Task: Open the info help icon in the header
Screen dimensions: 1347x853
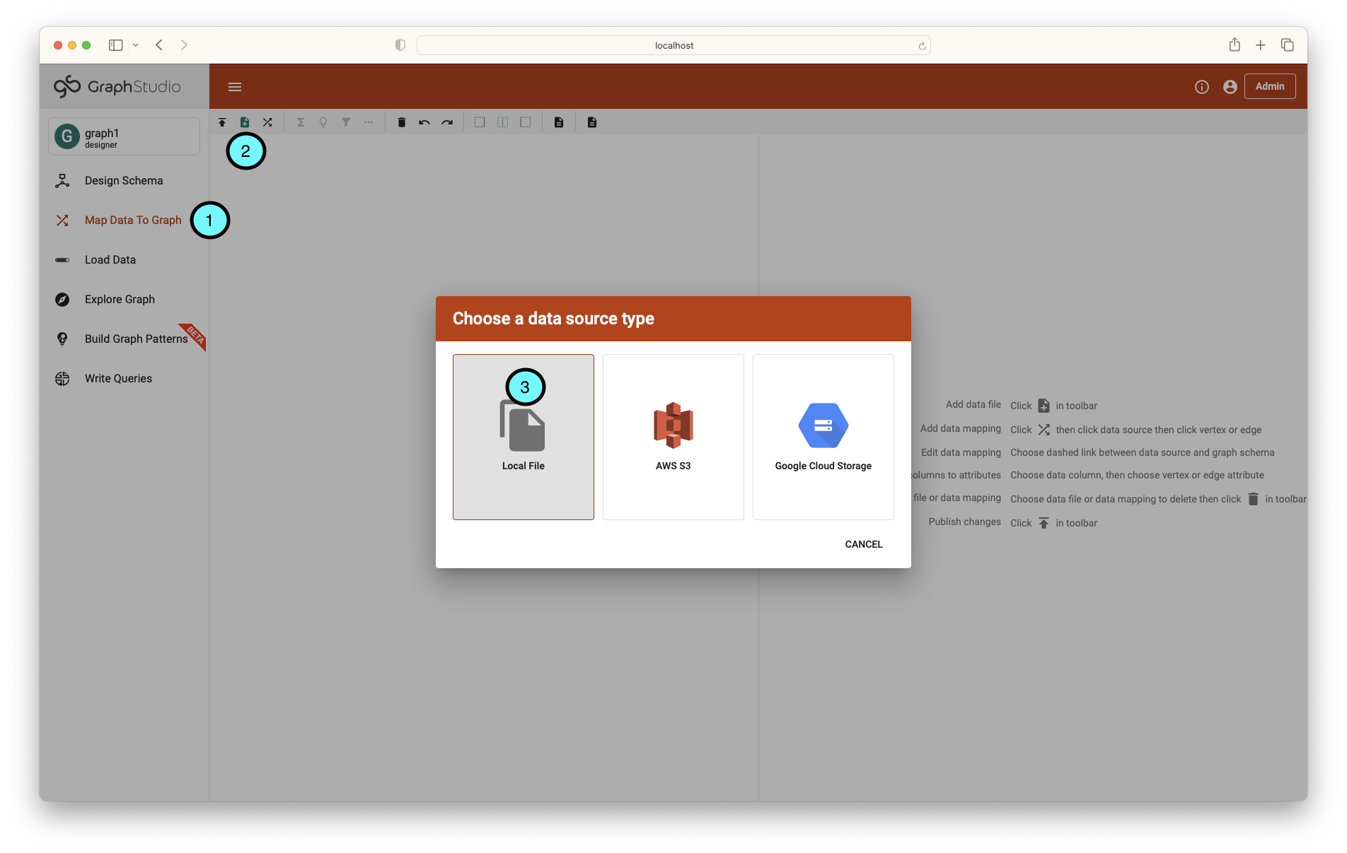Action: (1202, 87)
